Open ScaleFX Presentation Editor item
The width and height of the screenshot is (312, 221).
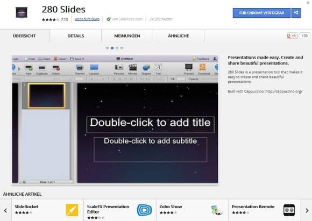120,210
